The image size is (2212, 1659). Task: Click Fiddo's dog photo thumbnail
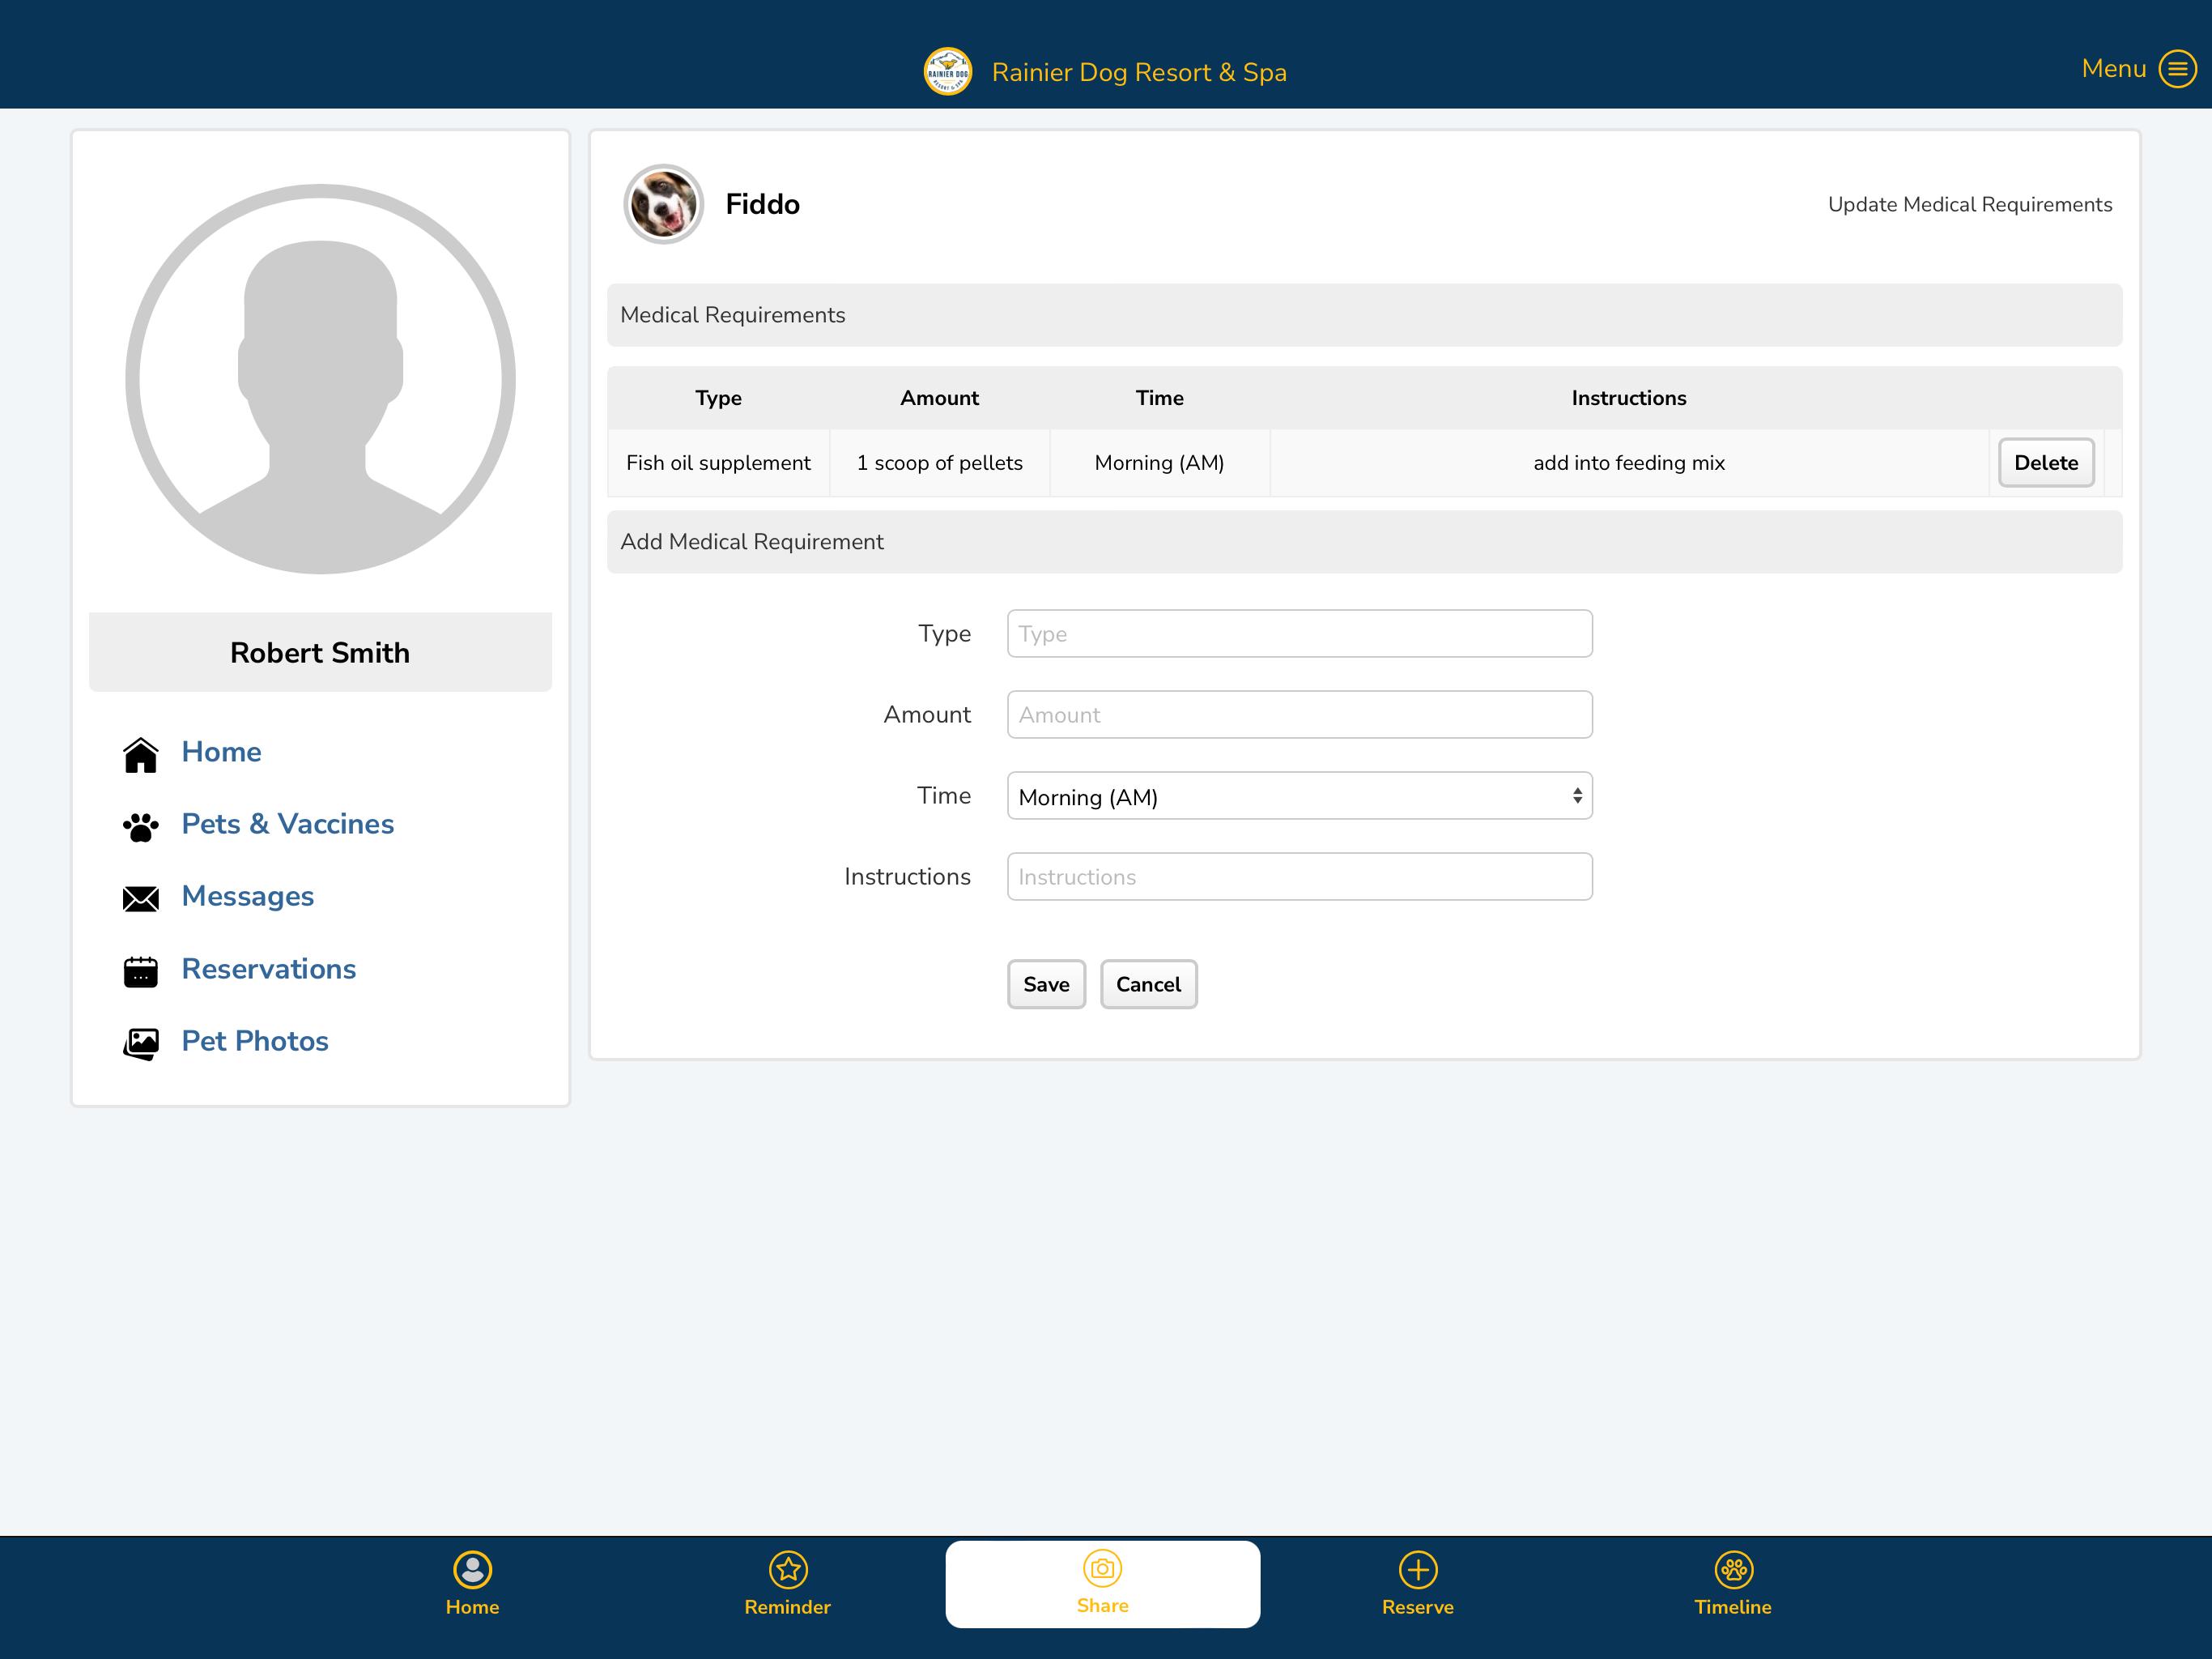click(x=663, y=204)
